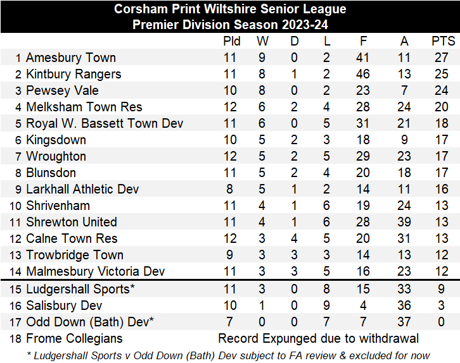Screen dimensions: 460x363
Task: Select Melksham Town Res team name
Action: point(84,107)
